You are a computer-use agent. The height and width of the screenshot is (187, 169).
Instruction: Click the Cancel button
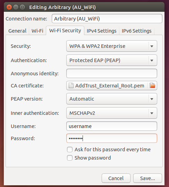point(116,178)
